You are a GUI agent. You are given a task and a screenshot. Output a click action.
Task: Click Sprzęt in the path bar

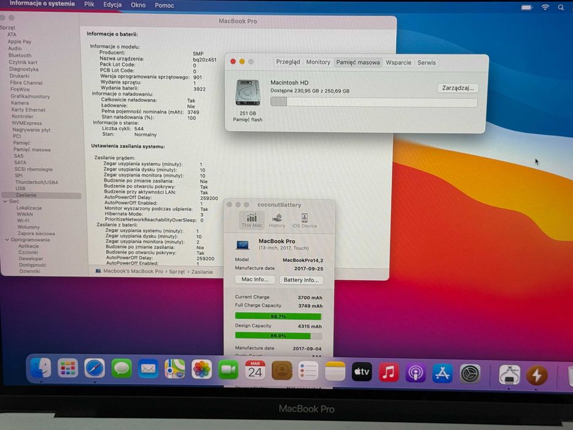pyautogui.click(x=177, y=272)
